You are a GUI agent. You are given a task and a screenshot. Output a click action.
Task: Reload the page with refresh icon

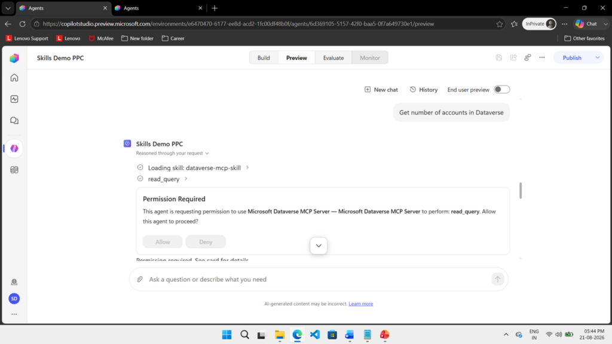coord(23,24)
